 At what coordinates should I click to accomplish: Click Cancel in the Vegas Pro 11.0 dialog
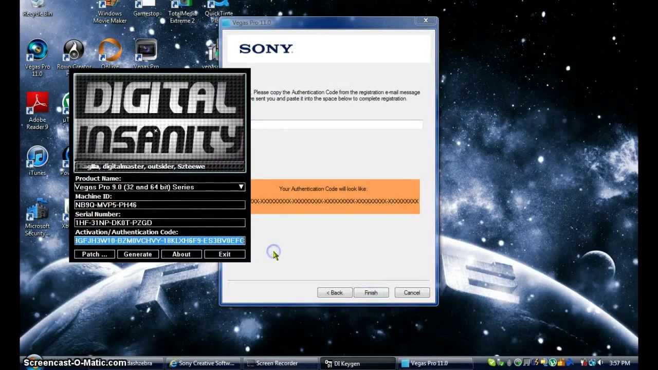(412, 292)
